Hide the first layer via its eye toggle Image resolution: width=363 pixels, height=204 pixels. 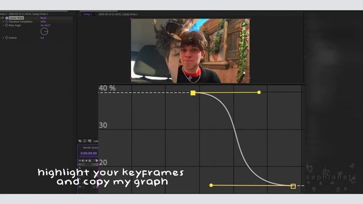coord(80,164)
